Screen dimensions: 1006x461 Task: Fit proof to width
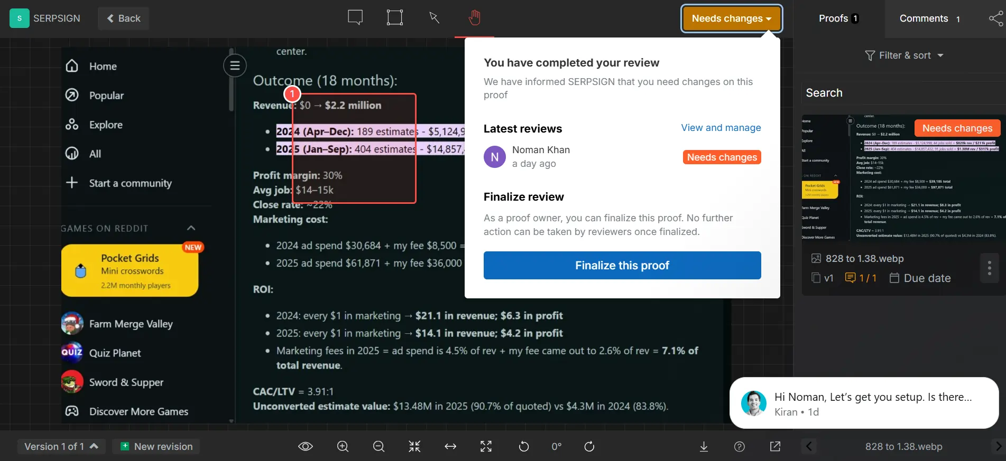coord(450,446)
